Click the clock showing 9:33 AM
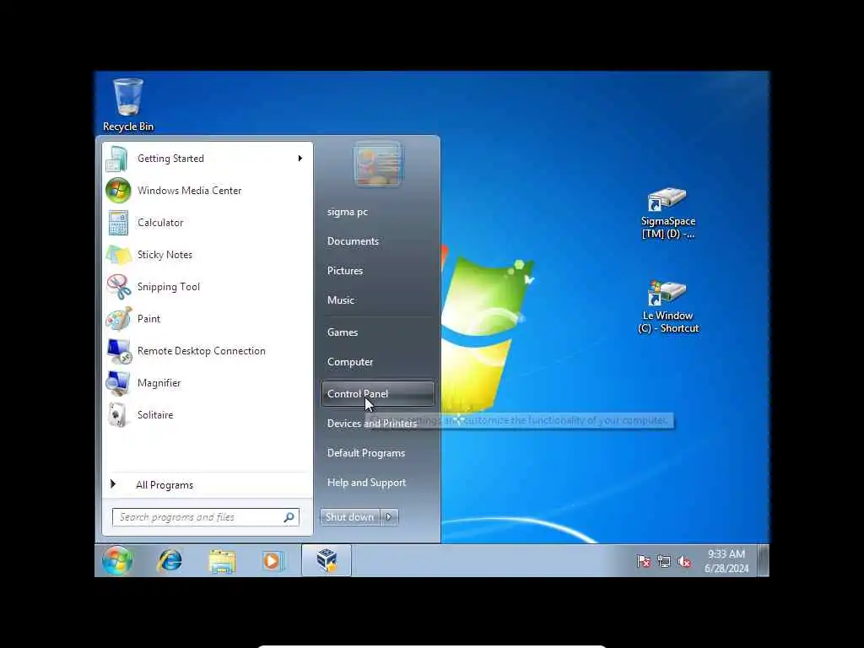 pyautogui.click(x=726, y=561)
